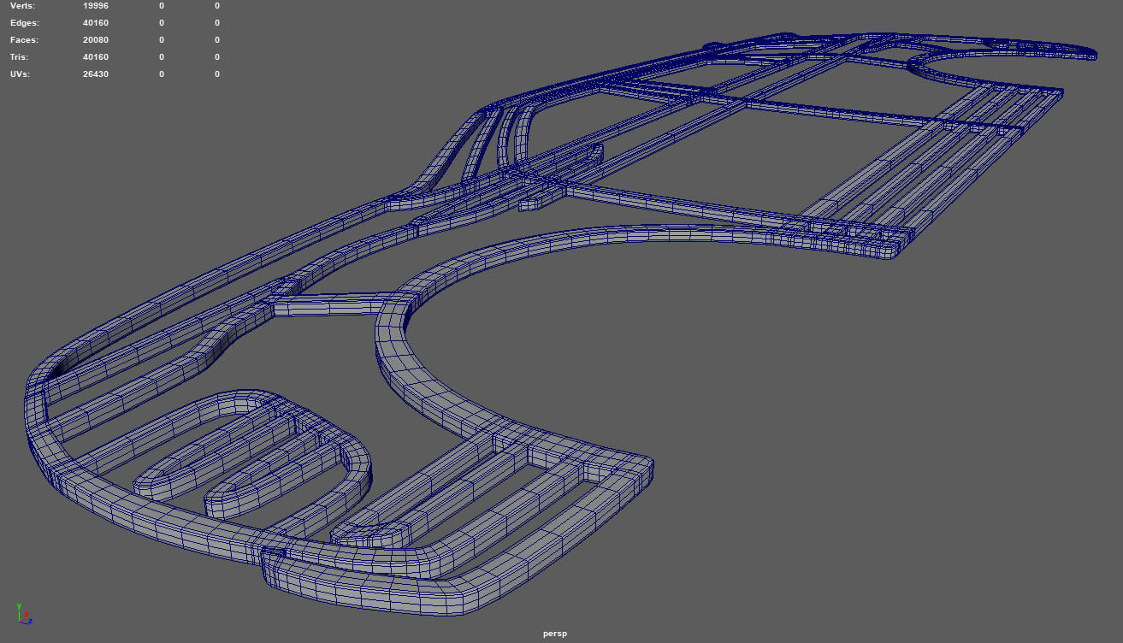Viewport: 1123px width, 643px height.
Task: Click the Tris label in poly count HUD
Action: click(x=21, y=57)
